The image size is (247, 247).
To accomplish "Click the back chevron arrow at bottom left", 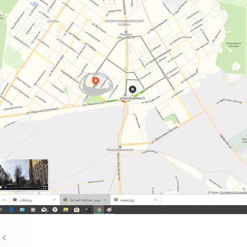I will point(5,238).
